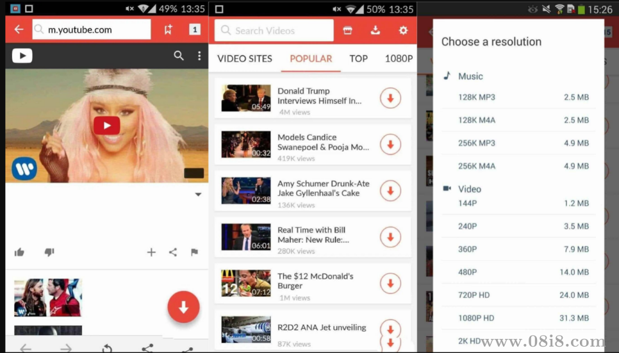Open The $12 McDonald's Burger title
619x353 pixels.
[315, 281]
